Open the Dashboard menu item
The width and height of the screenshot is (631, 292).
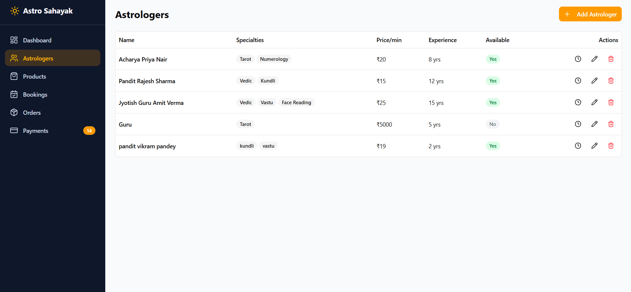point(37,40)
